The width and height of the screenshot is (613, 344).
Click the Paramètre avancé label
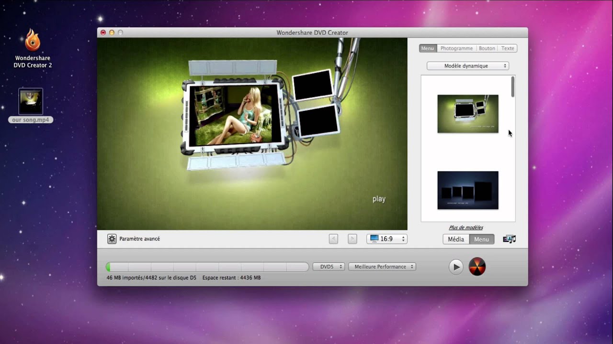[x=139, y=239]
